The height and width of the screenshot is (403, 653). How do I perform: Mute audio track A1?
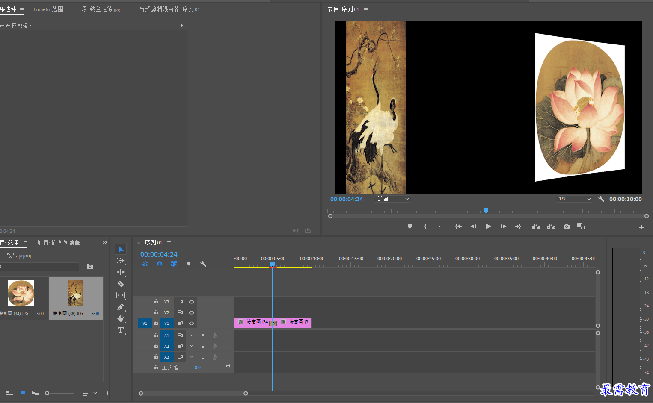191,335
